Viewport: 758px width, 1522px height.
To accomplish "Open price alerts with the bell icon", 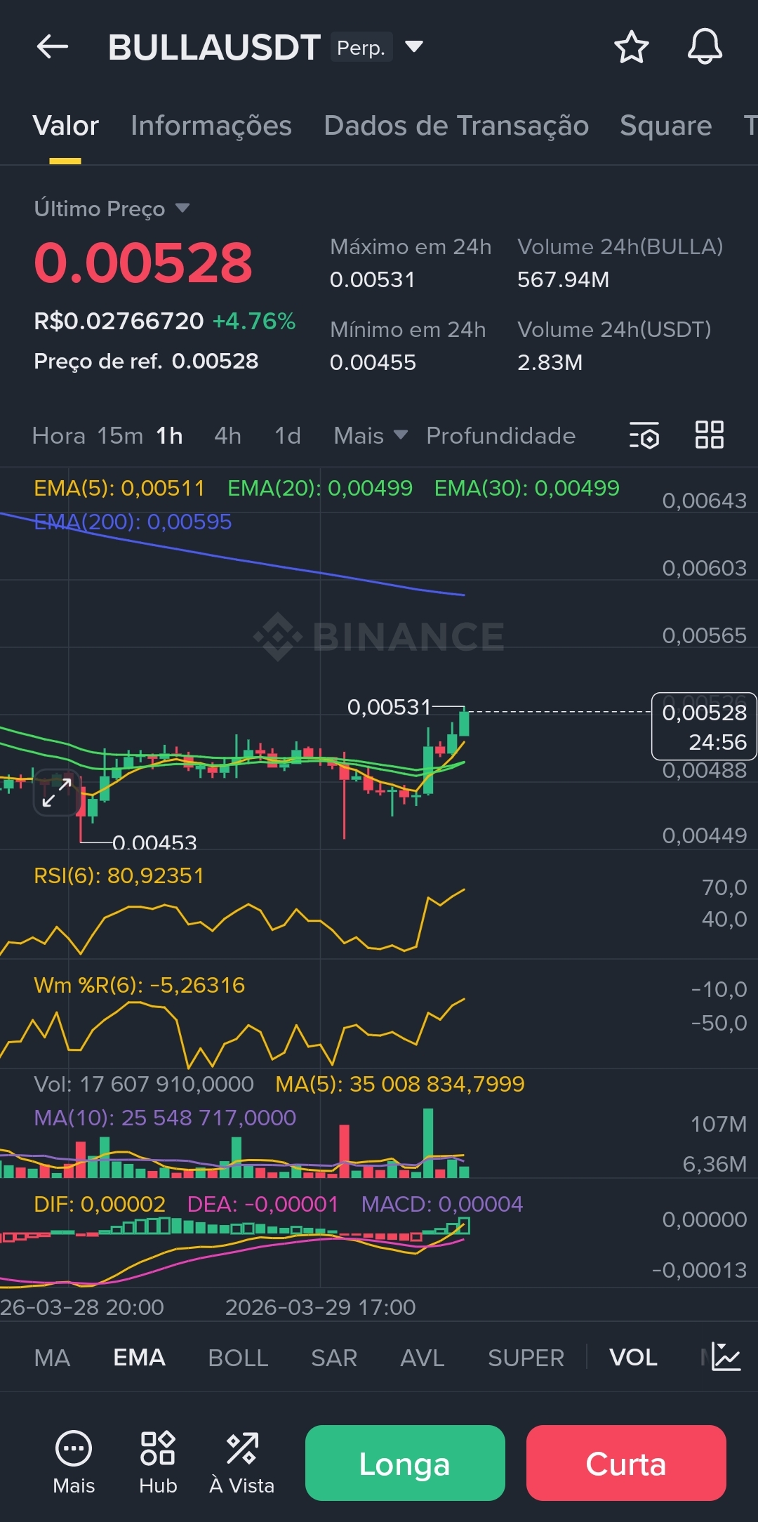I will [705, 47].
